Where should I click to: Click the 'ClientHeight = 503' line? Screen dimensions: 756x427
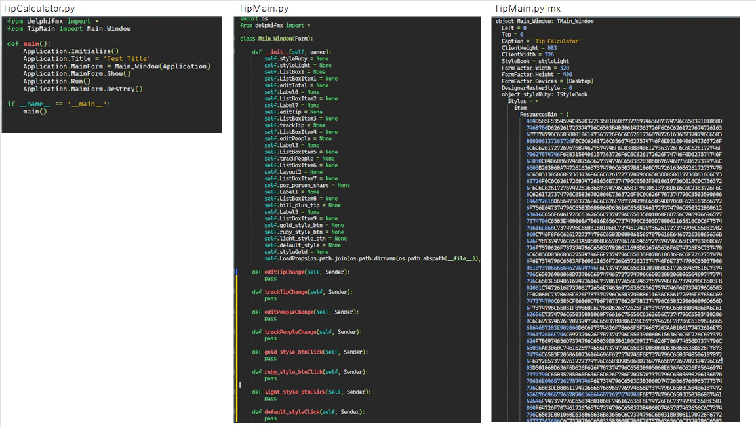click(x=529, y=48)
